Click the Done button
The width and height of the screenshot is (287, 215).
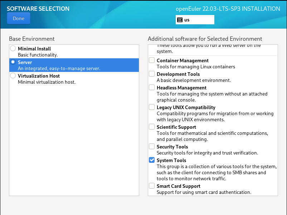[18, 18]
